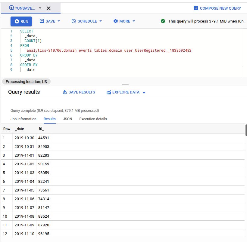The height and width of the screenshot is (242, 247).
Task: Click the green query validation checkmark
Action: [x=163, y=21]
